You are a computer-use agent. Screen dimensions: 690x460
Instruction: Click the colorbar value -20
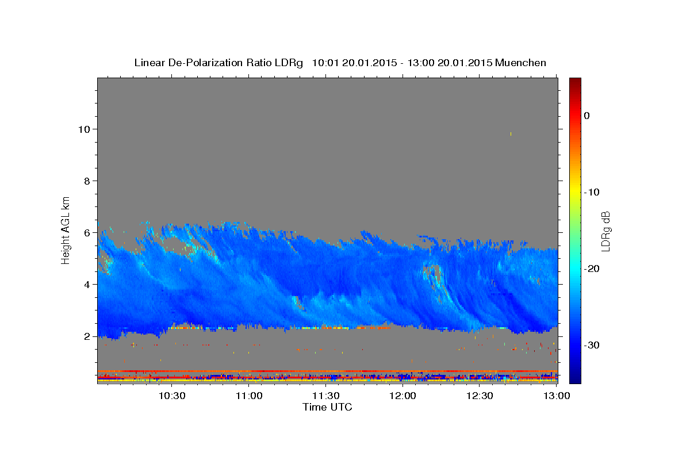pos(592,269)
